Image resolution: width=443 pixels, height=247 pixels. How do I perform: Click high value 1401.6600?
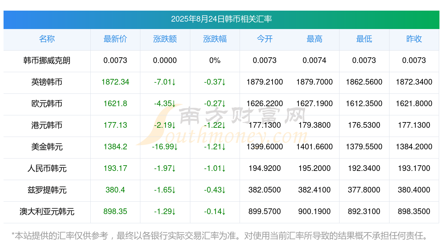314,147
